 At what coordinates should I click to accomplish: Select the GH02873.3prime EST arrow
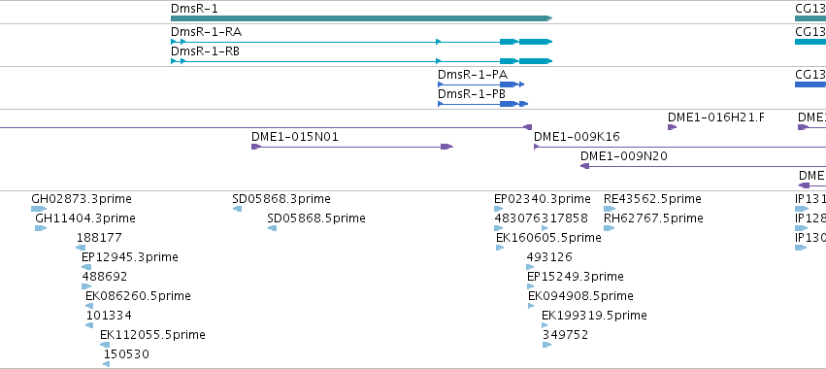[39, 209]
